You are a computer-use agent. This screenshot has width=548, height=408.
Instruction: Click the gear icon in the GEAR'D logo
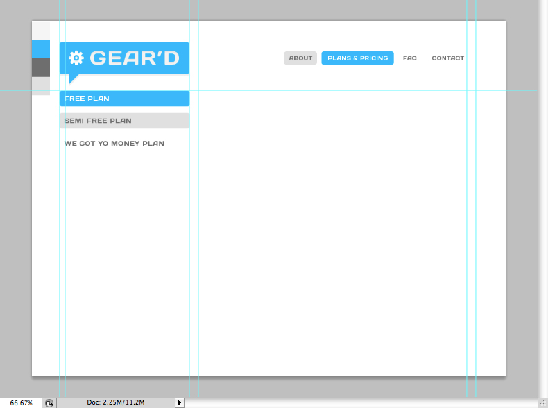point(76,58)
